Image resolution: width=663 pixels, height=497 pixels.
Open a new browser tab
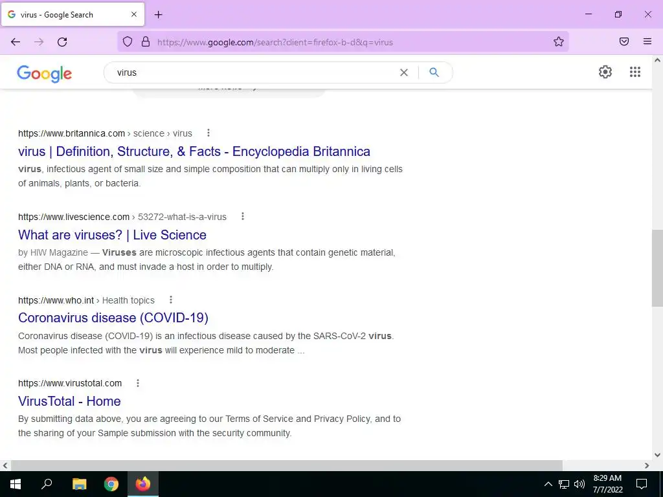click(x=158, y=15)
